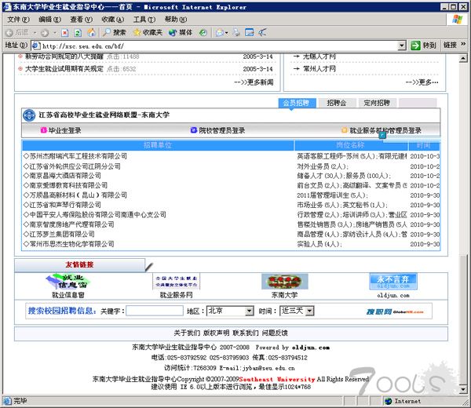Click the Mail icon in toolbar

tap(220, 33)
